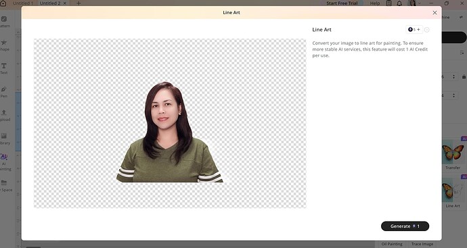The image size is (467, 248).
Task: Open the AI Painting sidebar tool
Action: click(x=5, y=162)
